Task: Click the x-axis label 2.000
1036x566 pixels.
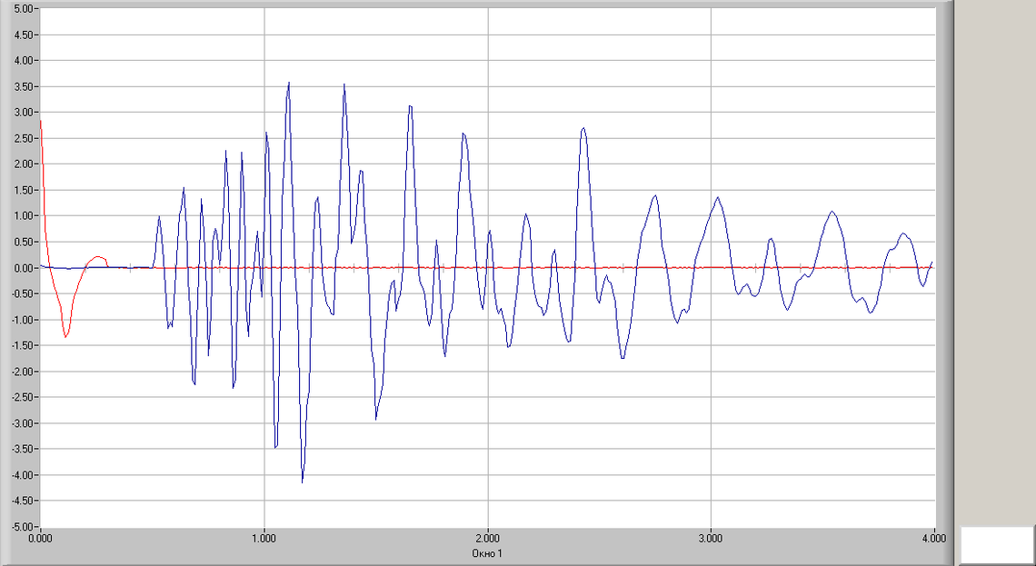Action: point(488,539)
